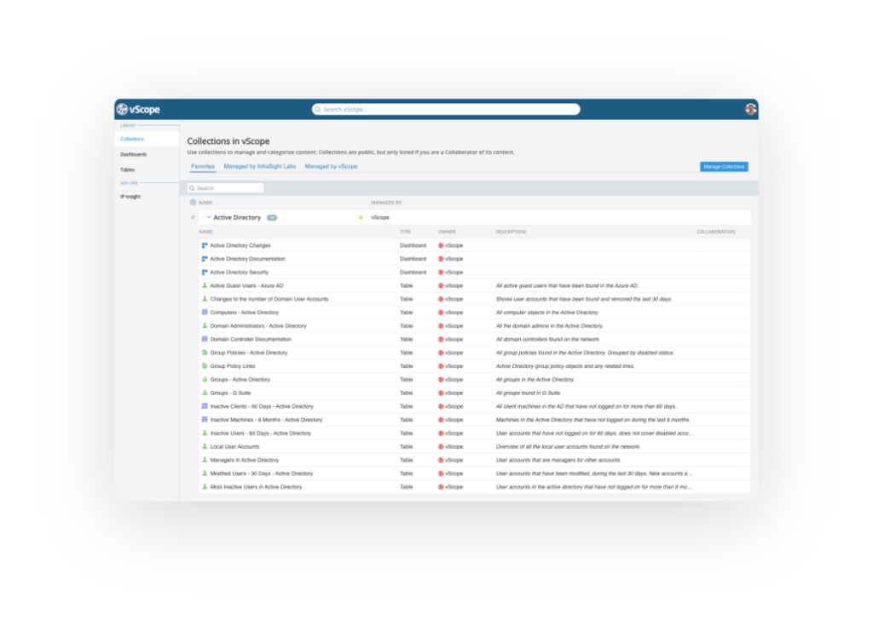Click Local User Accounts user icon
Image resolution: width=873 pixels, height=631 pixels.
tap(205, 446)
